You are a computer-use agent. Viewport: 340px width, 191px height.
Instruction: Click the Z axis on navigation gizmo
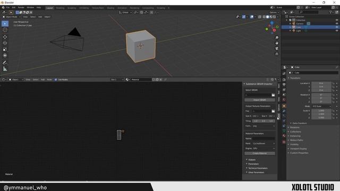(271, 23)
